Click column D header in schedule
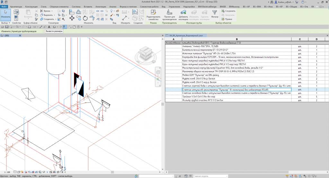 pyautogui.click(x=316, y=39)
